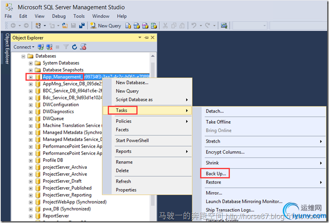329x223 pixels.
Task: Click the navigate Forward toolbar icon
Action: (x=26, y=26)
